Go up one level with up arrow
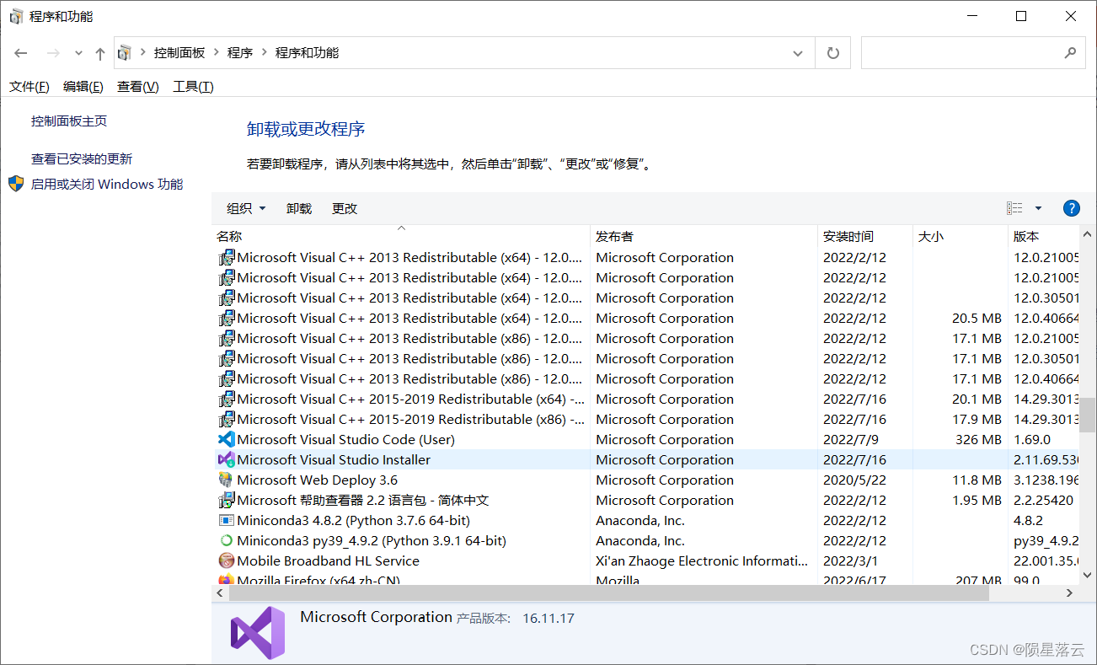 click(100, 53)
